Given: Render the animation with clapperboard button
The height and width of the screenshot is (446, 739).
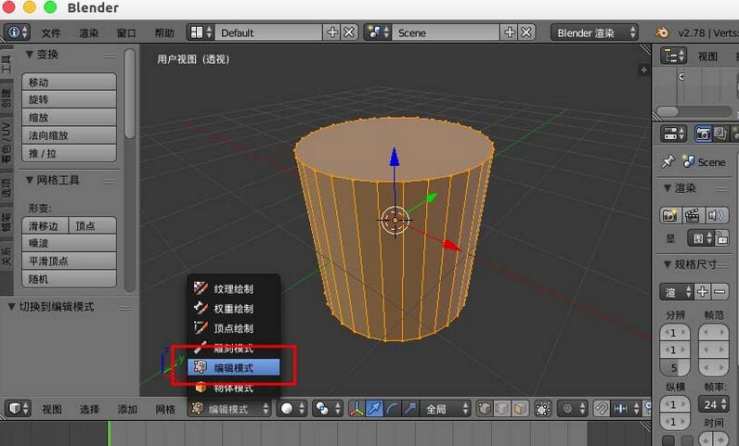Looking at the screenshot, I should (692, 215).
